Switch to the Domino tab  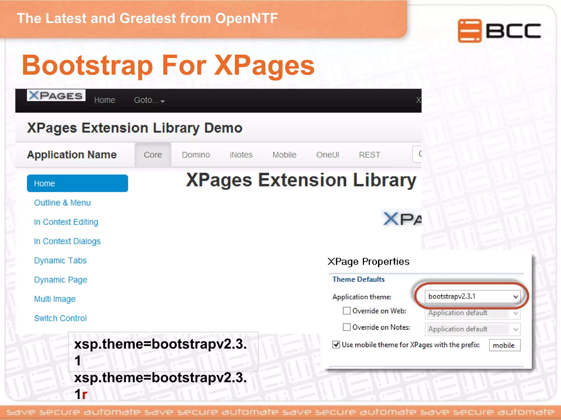tap(196, 155)
